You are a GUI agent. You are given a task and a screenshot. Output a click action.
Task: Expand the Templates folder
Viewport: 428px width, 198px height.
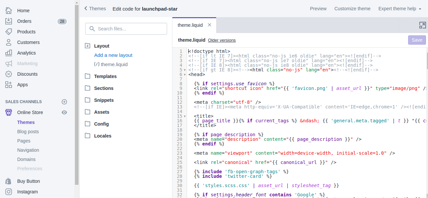pyautogui.click(x=88, y=76)
